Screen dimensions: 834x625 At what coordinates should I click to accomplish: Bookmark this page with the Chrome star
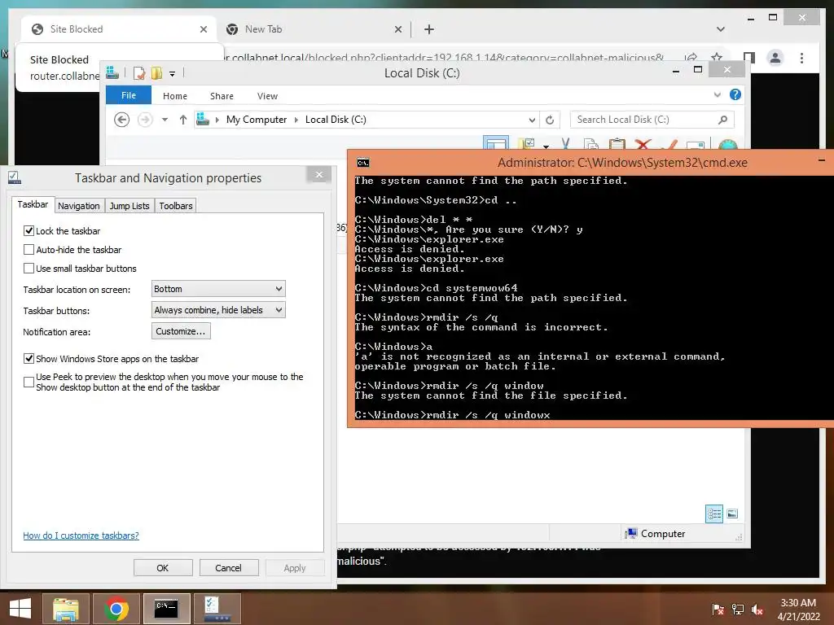(x=717, y=58)
